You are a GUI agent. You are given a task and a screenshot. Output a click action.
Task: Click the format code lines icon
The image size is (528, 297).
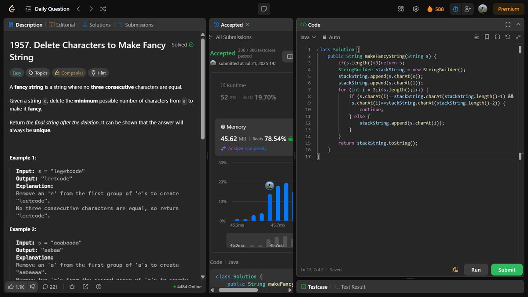[x=477, y=37]
